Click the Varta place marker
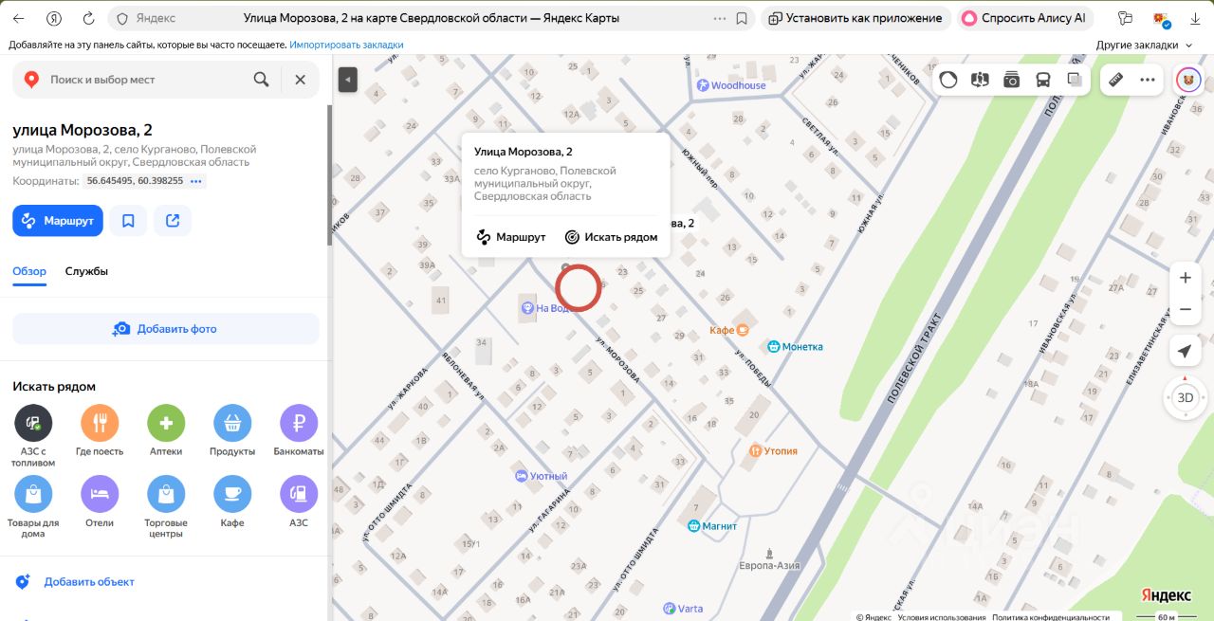 point(683,609)
